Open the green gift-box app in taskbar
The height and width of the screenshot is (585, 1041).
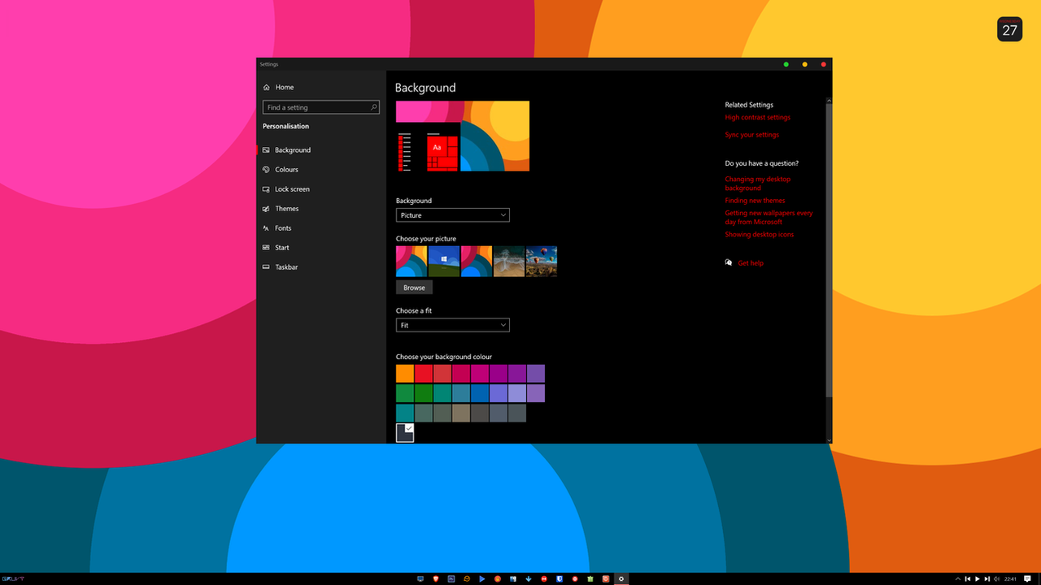[590, 578]
